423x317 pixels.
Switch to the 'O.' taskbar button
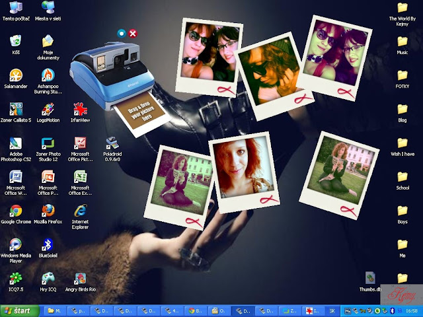tap(219, 311)
